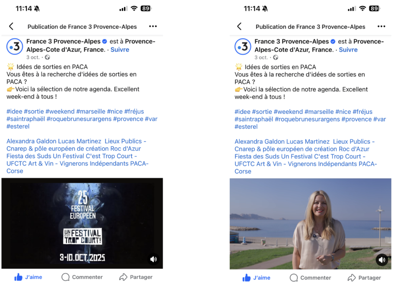Open the three-dot options menu on left post
This screenshot has width=393, height=295.
click(153, 26)
